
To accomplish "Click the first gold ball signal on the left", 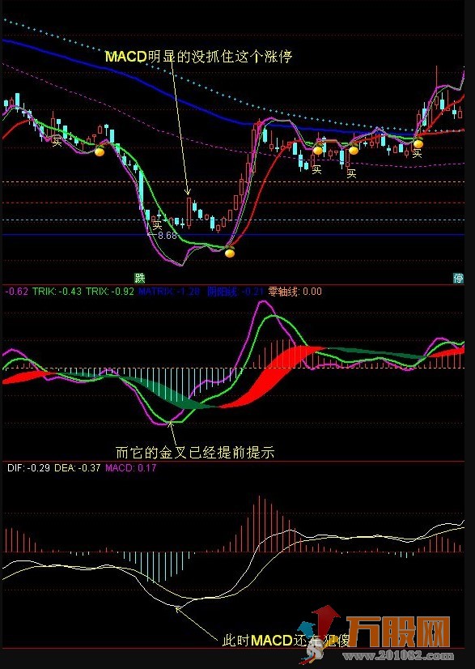I will 100,151.
